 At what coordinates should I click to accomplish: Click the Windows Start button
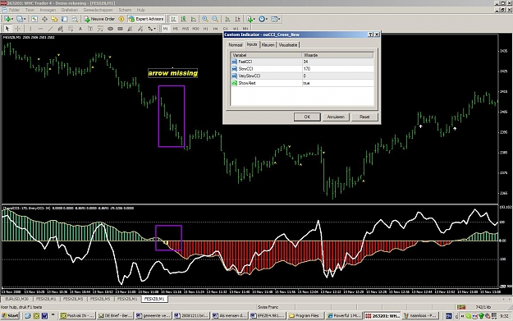pos(11,316)
